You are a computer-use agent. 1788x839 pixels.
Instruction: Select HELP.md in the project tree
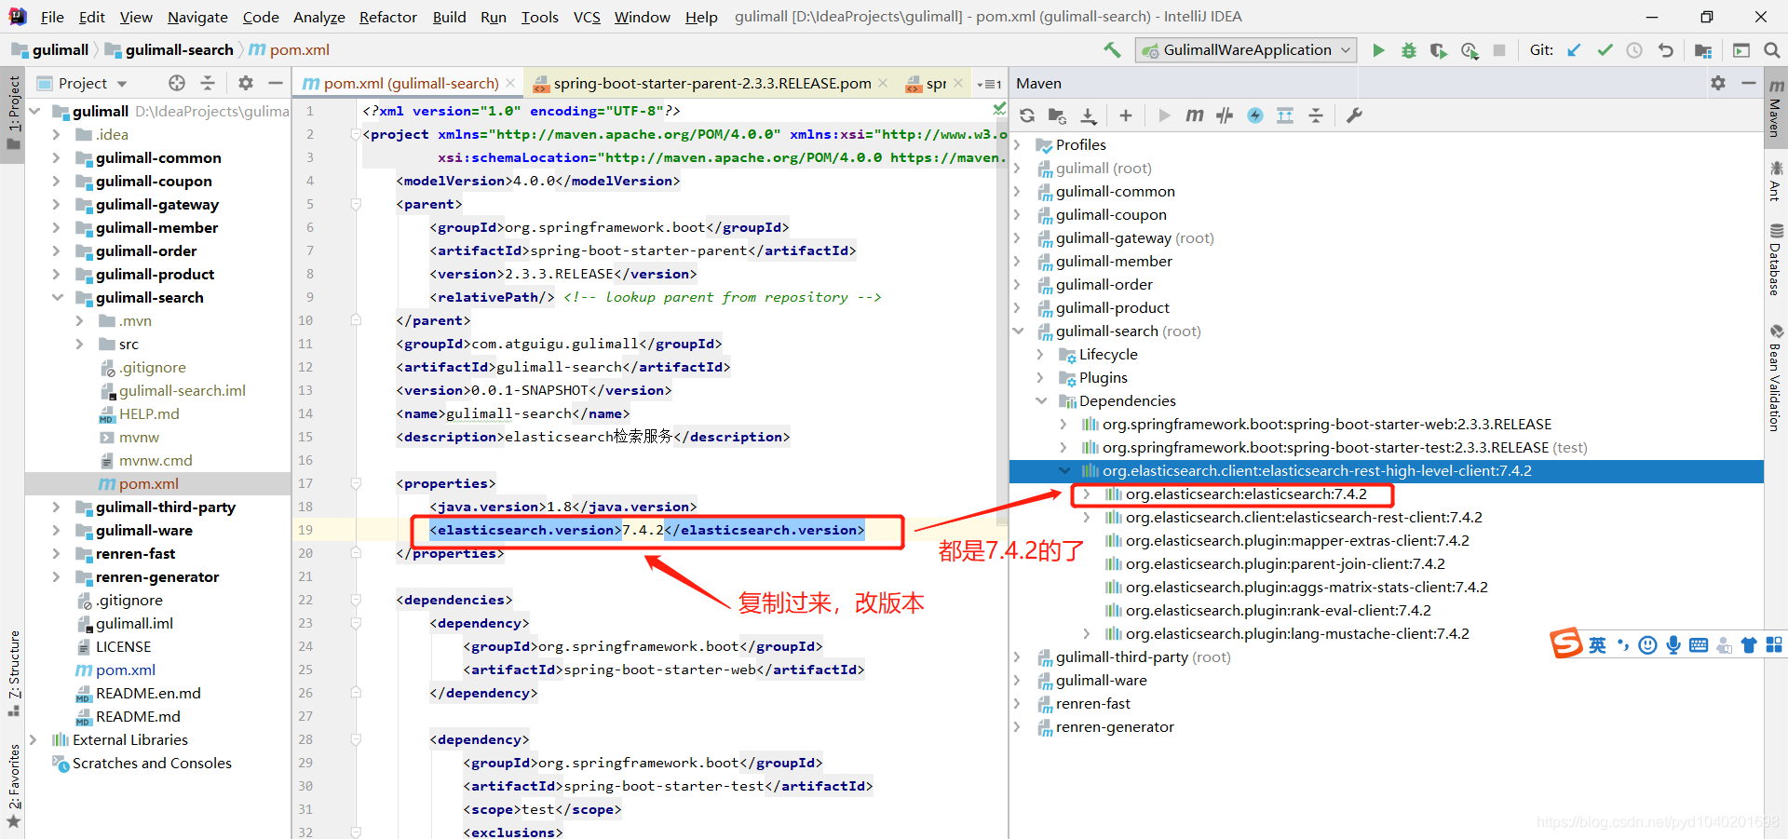[150, 413]
